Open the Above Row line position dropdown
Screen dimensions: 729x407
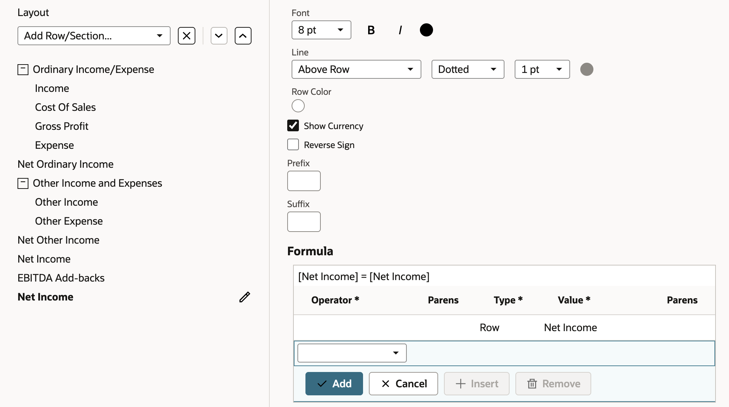(x=356, y=69)
